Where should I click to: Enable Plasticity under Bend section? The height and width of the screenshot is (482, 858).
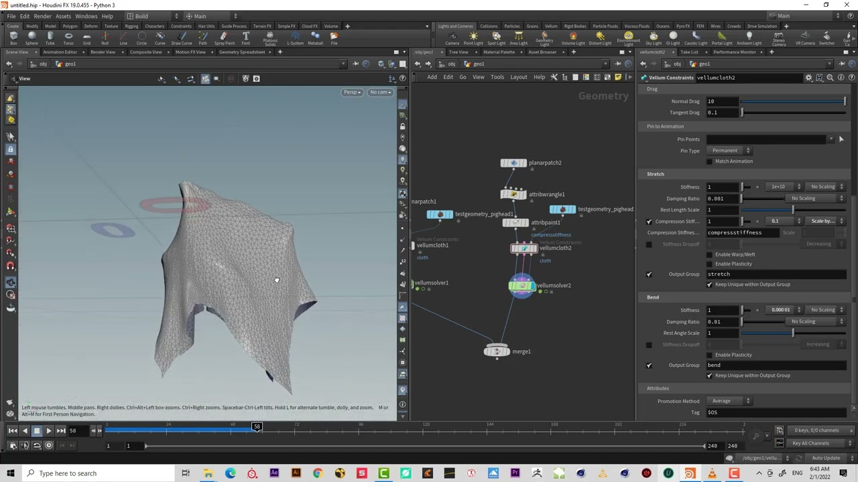click(710, 355)
